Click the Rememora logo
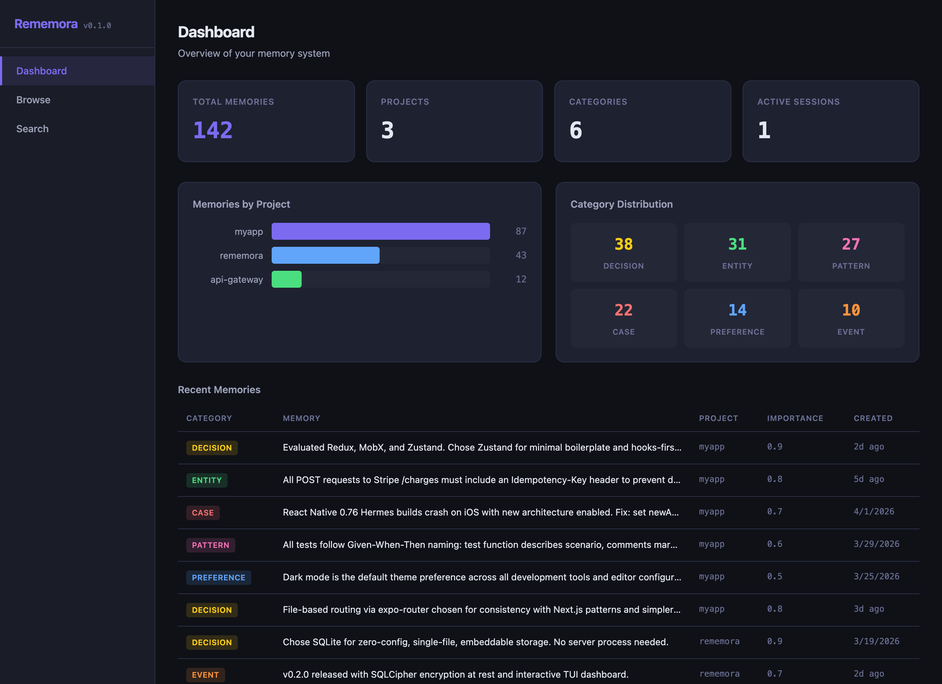Viewport: 942px width, 684px height. click(47, 24)
